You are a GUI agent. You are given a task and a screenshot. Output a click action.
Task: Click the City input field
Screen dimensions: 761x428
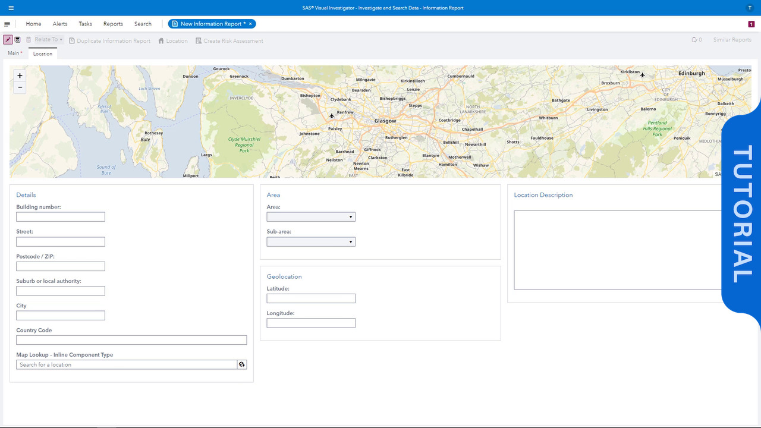[x=61, y=316]
